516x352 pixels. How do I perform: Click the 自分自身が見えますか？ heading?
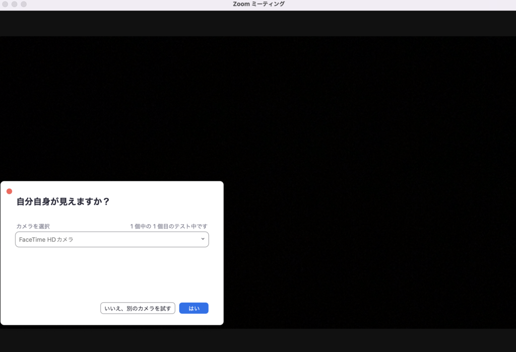click(63, 201)
